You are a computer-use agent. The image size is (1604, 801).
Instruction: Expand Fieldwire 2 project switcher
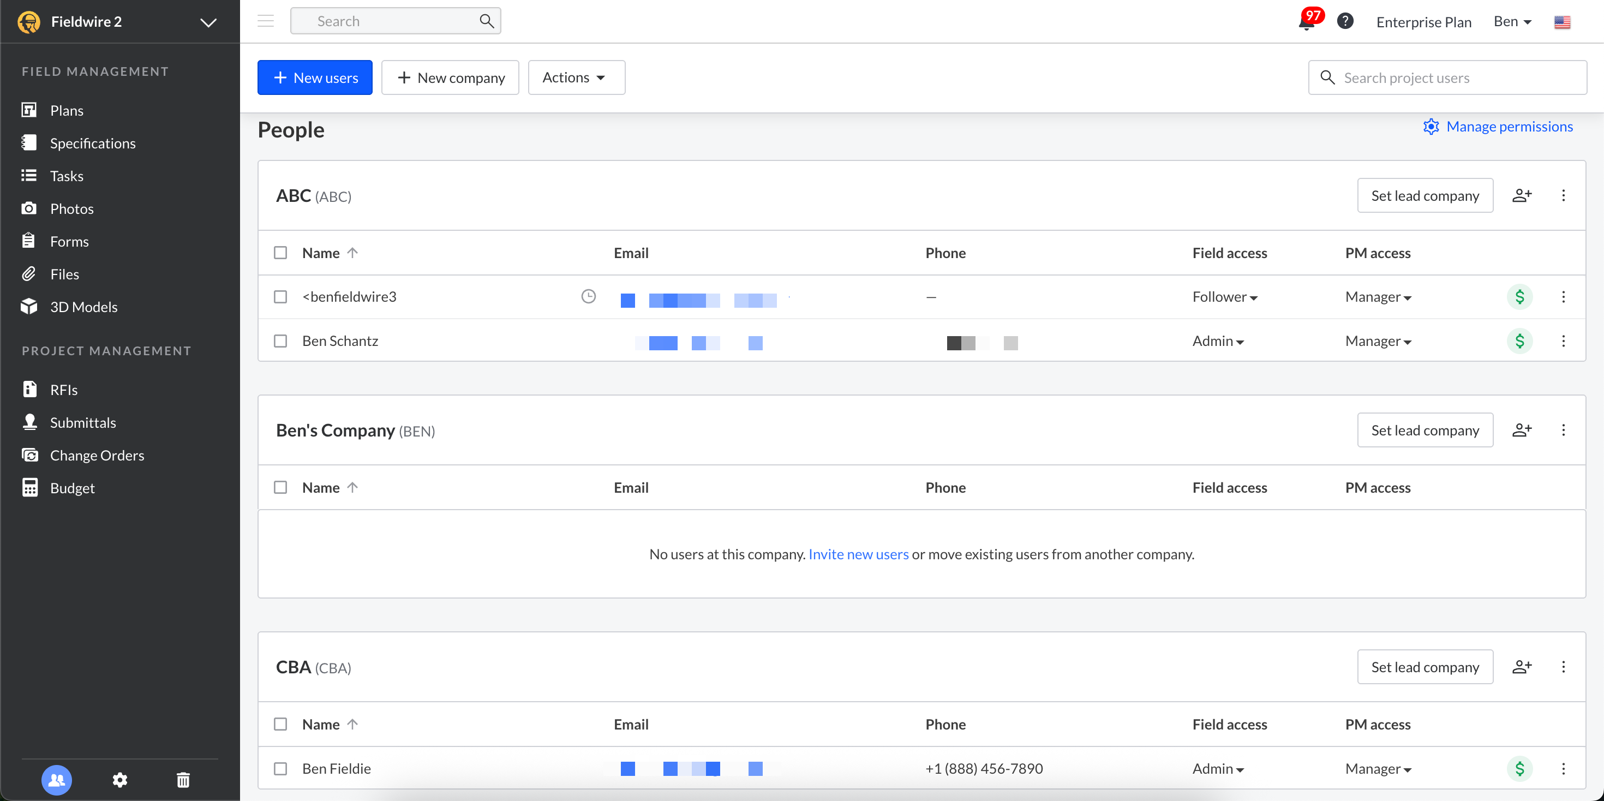point(208,22)
